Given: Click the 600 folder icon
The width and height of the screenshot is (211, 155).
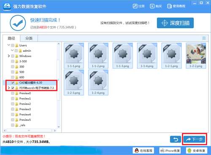Looking at the screenshot, I should pos(17,77).
